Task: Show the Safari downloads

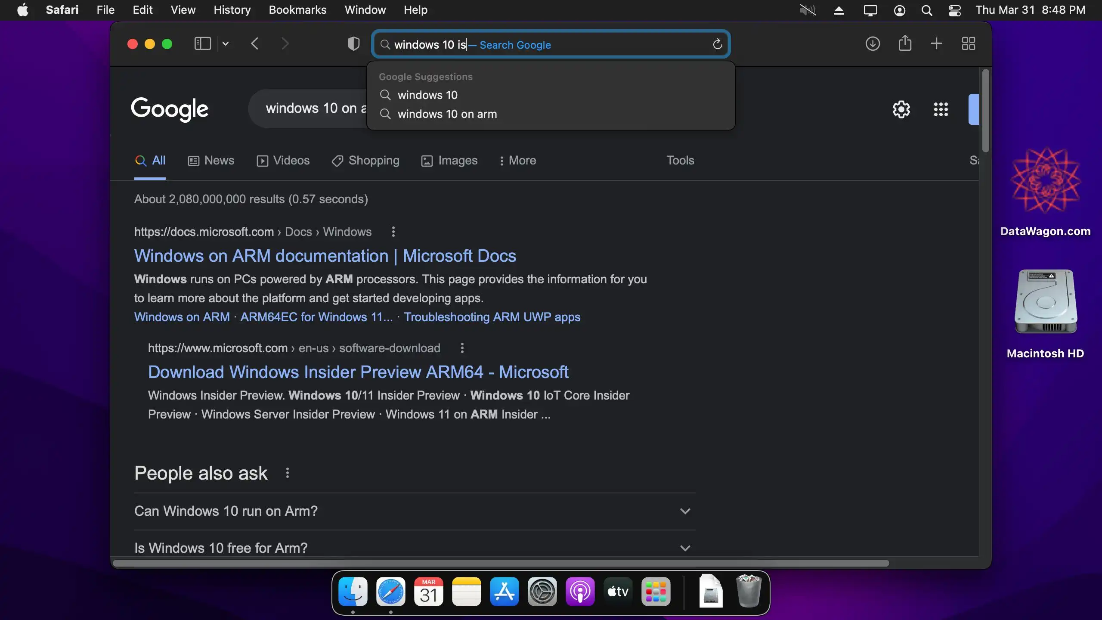Action: (x=873, y=43)
